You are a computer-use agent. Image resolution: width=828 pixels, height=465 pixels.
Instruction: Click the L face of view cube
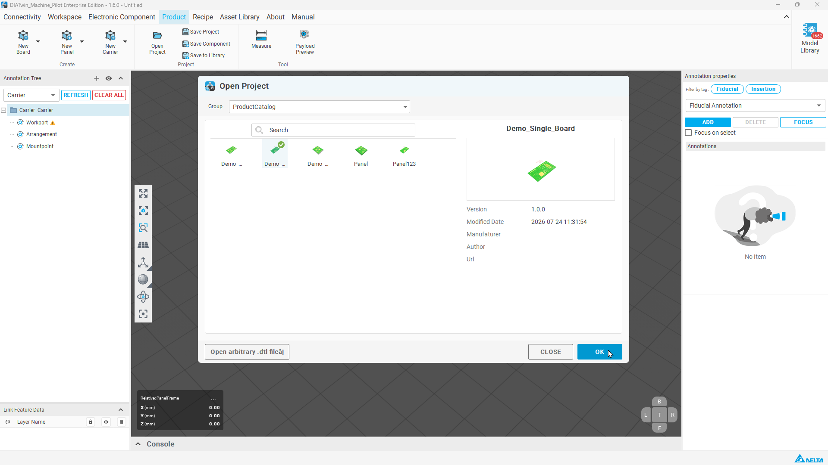click(646, 415)
